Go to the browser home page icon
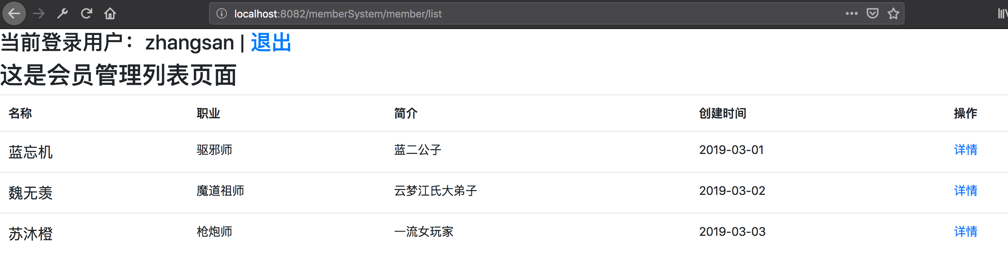The width and height of the screenshot is (1008, 270). [110, 14]
